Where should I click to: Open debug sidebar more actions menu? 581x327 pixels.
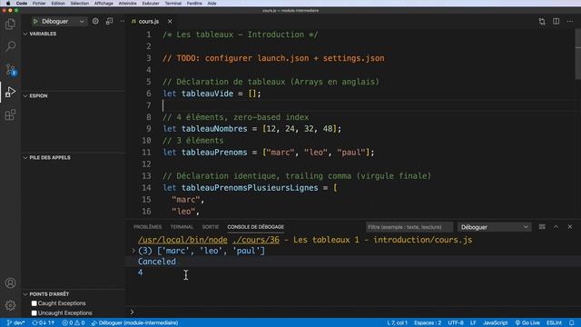click(123, 21)
